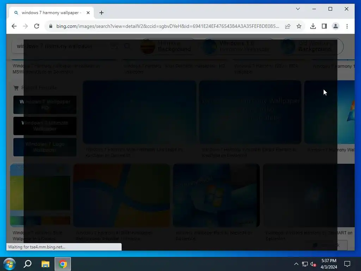Image resolution: width=361 pixels, height=271 pixels.
Task: Open Windows 7 Ultimate Wallpaper related product
Action: [45, 126]
